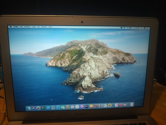Open Mission Control in the Dock

coord(43,108)
